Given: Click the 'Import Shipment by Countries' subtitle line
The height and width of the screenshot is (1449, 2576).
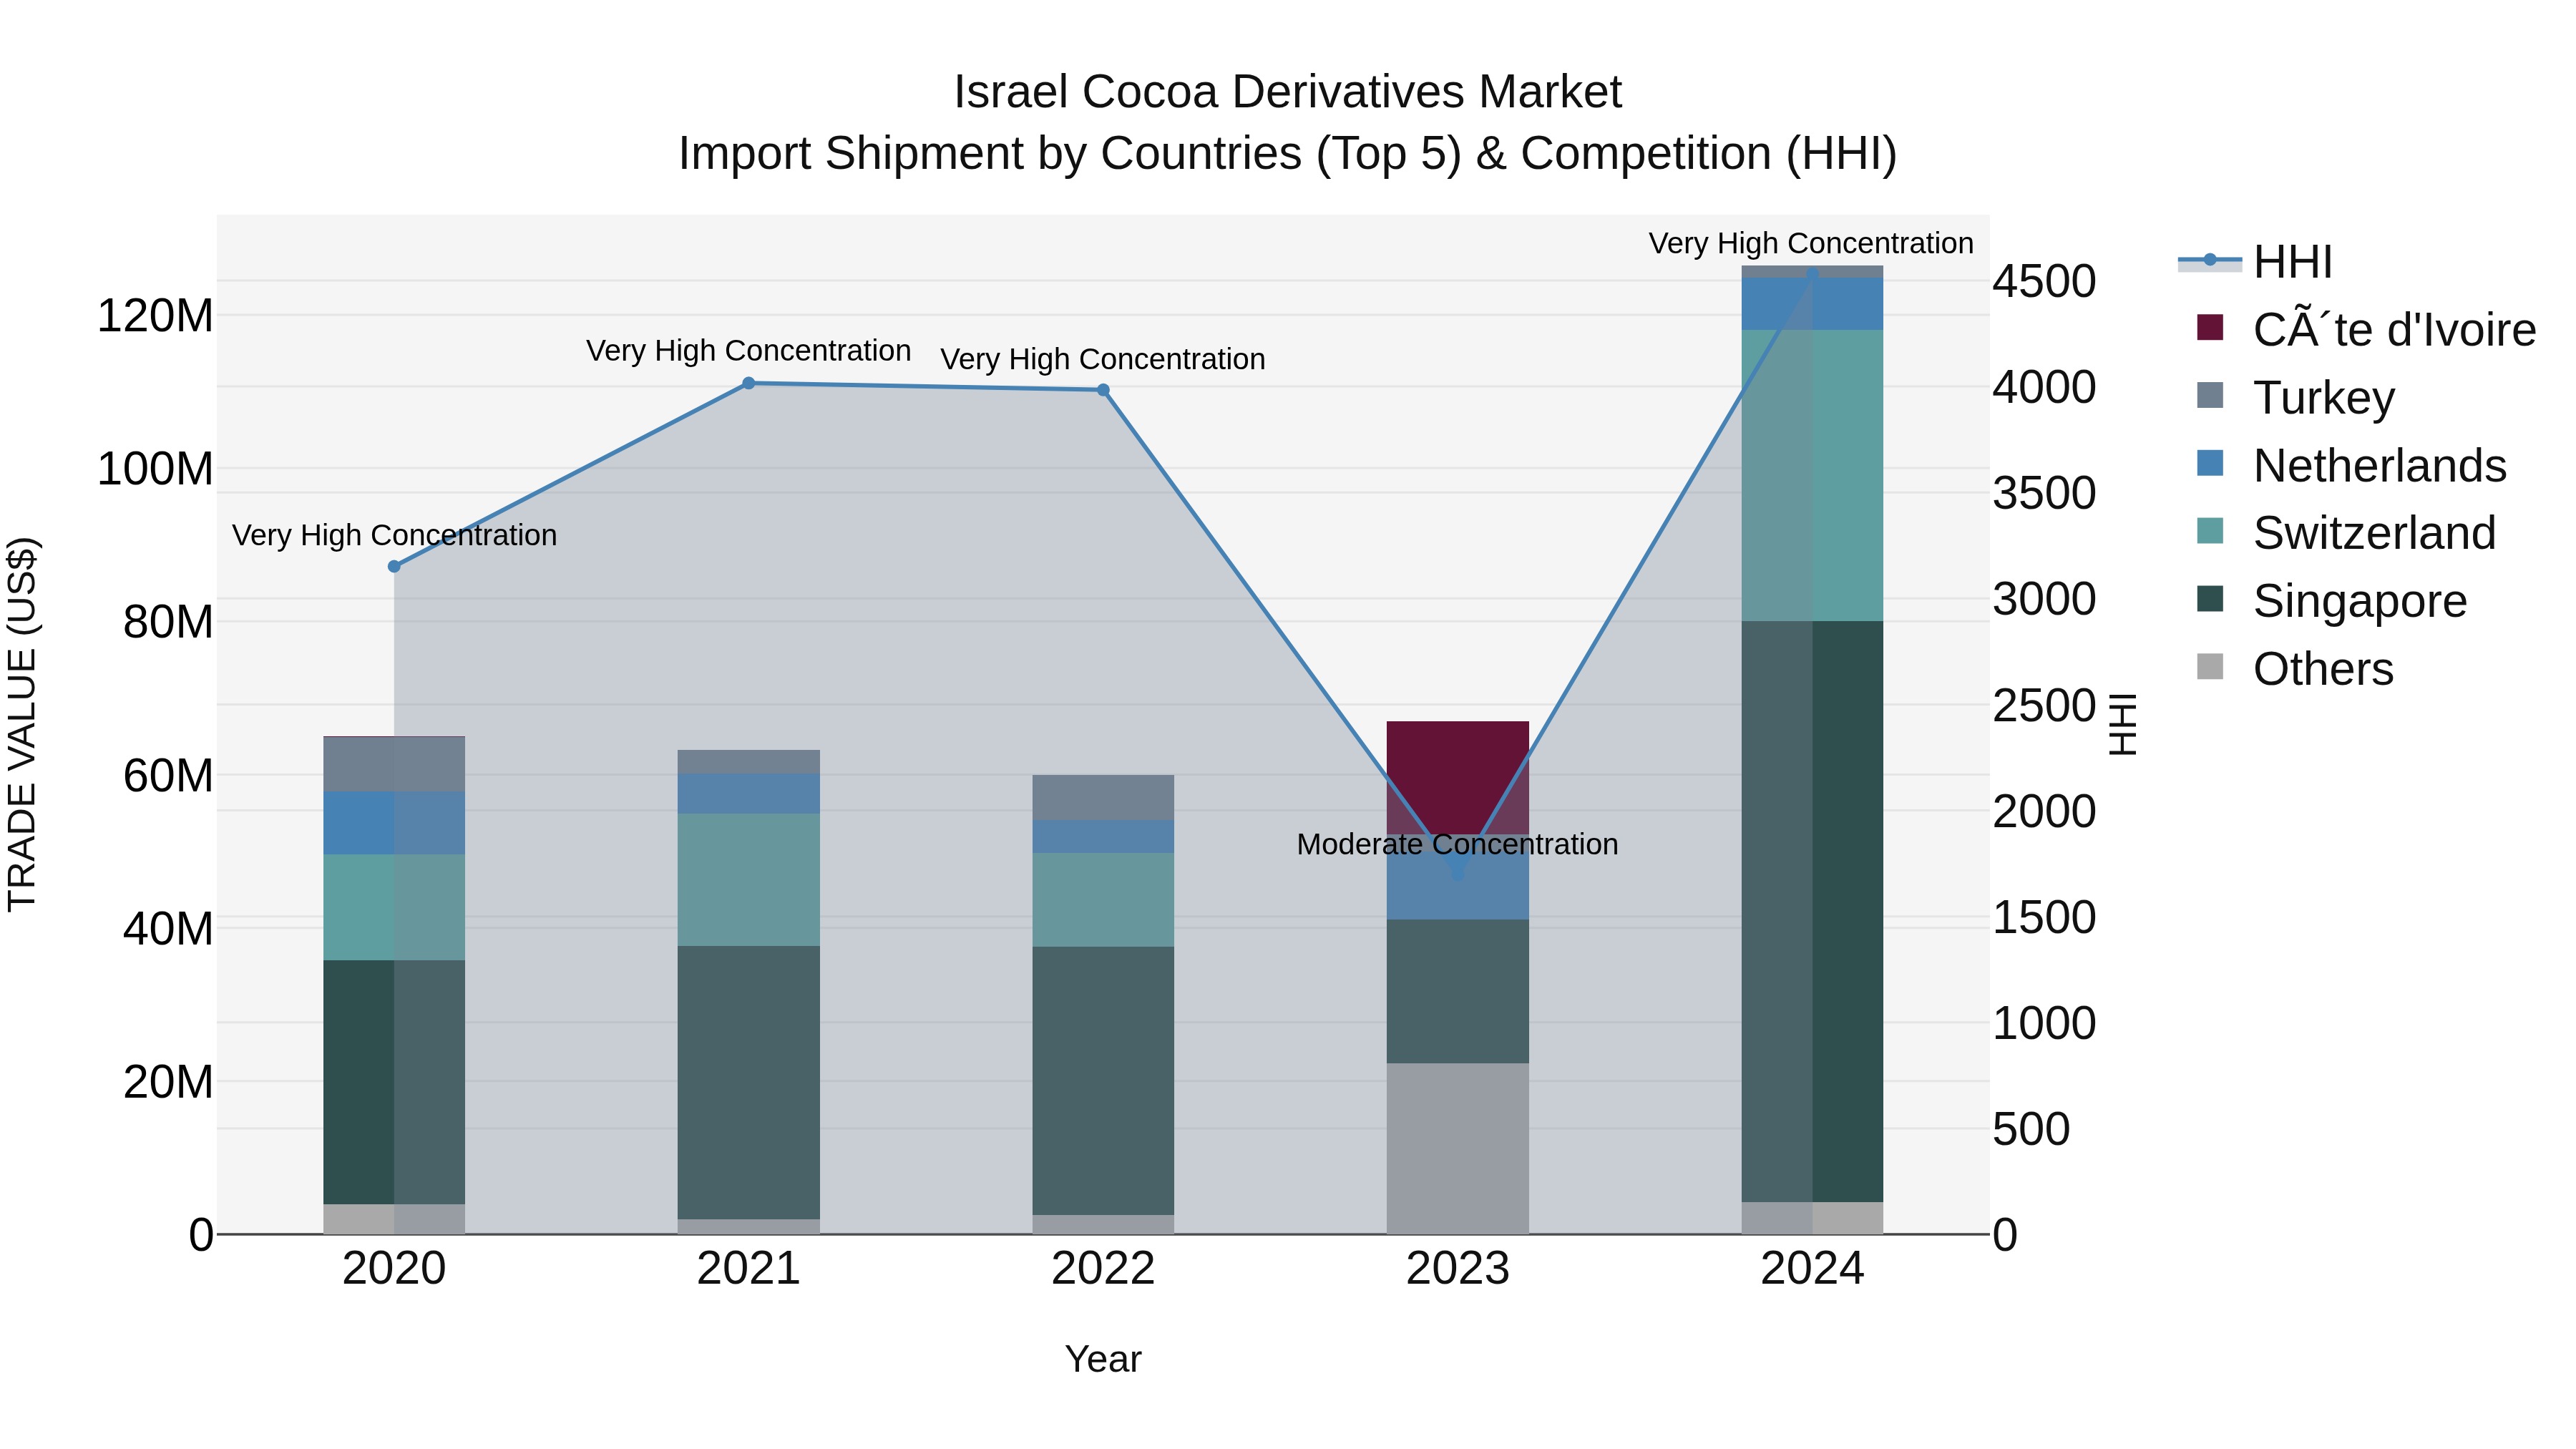Looking at the screenshot, I should click(x=1288, y=154).
